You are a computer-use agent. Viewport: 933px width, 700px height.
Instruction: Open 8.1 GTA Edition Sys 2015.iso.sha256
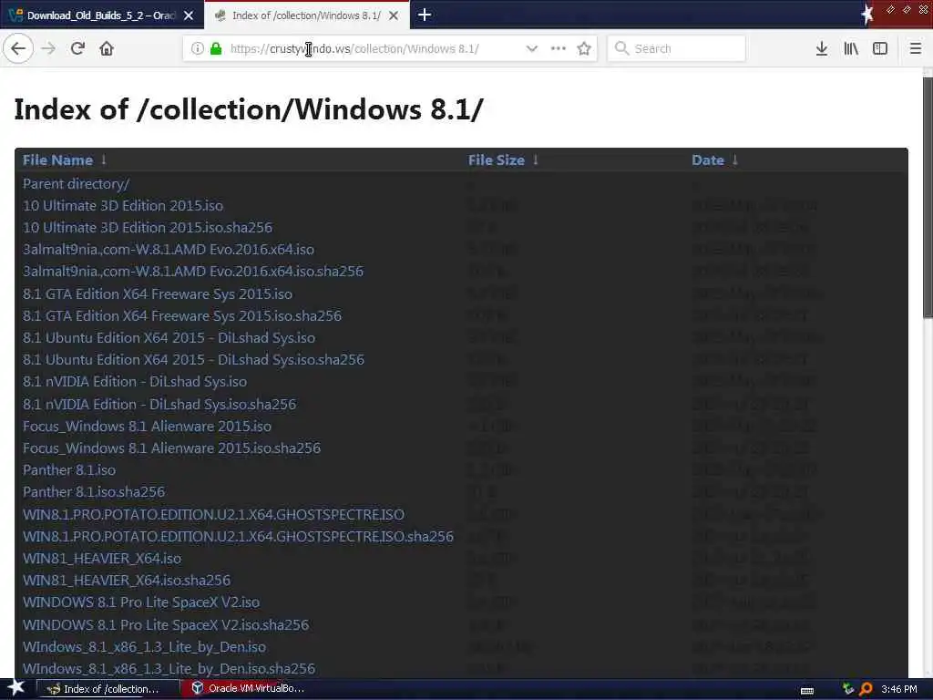coord(182,316)
